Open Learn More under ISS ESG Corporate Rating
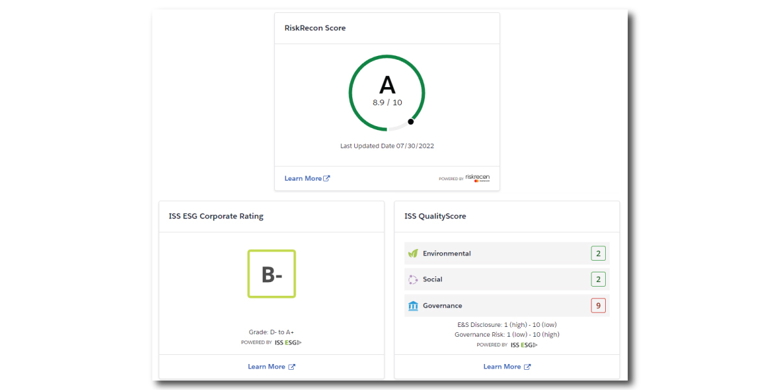 pyautogui.click(x=266, y=367)
